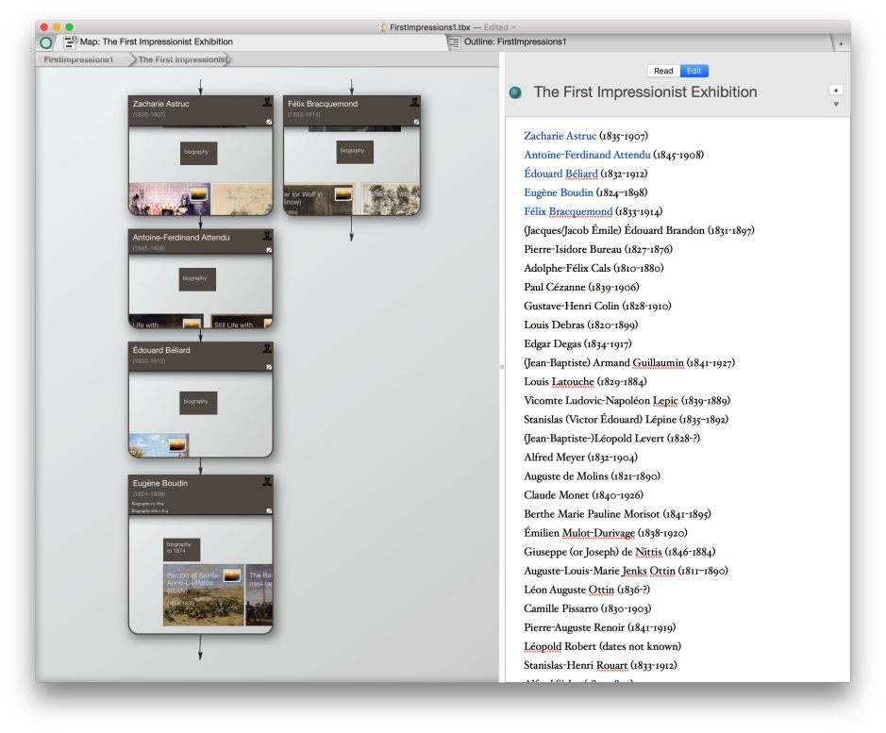Click the person badge on Zacharie Astruc
Viewport: 886px width, 733px height.
click(x=268, y=101)
